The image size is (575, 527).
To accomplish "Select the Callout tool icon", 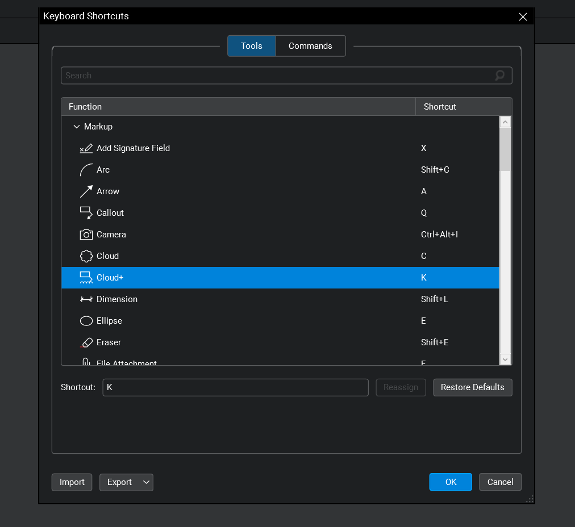I will [x=86, y=213].
